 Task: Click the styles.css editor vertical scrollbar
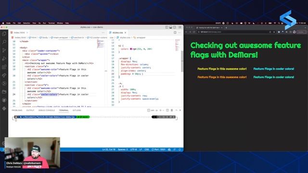point(182,61)
